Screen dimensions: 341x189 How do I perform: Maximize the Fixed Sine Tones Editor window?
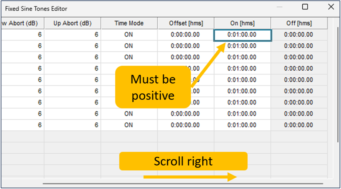(x=305, y=7)
